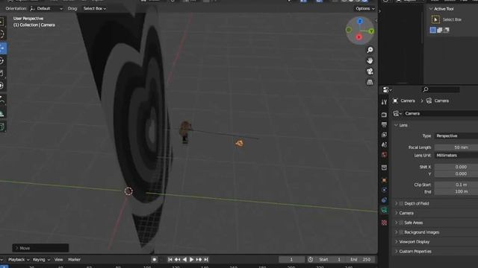Click the viewport zoom magnifier icon
The image size is (478, 268).
370,50
